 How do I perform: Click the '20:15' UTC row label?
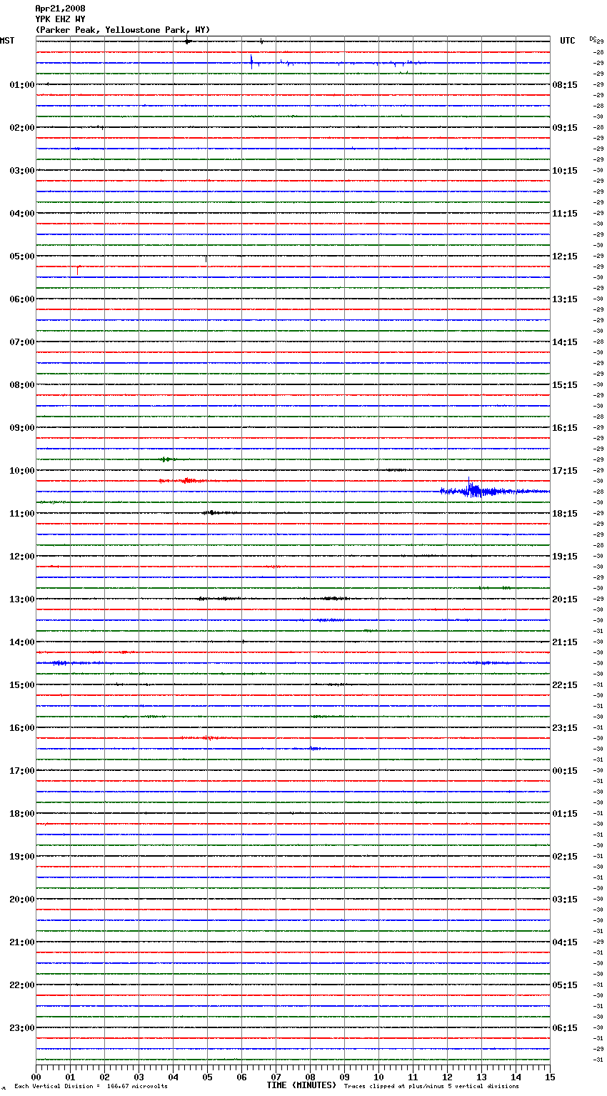[565, 599]
